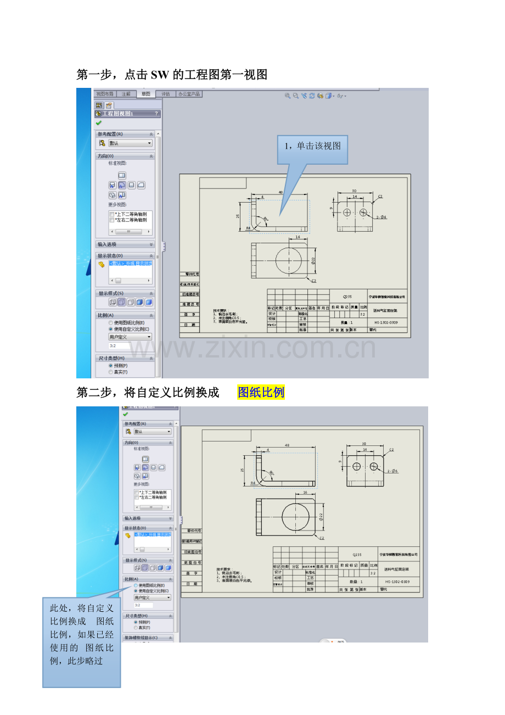Viewport: 505px width, 715px height.
Task: Select Isometric view icon, step-one screenshot
Action: (113, 195)
